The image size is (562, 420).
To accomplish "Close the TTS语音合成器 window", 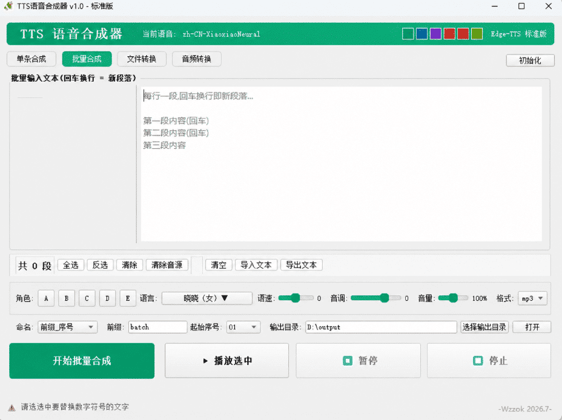I will point(549,7).
